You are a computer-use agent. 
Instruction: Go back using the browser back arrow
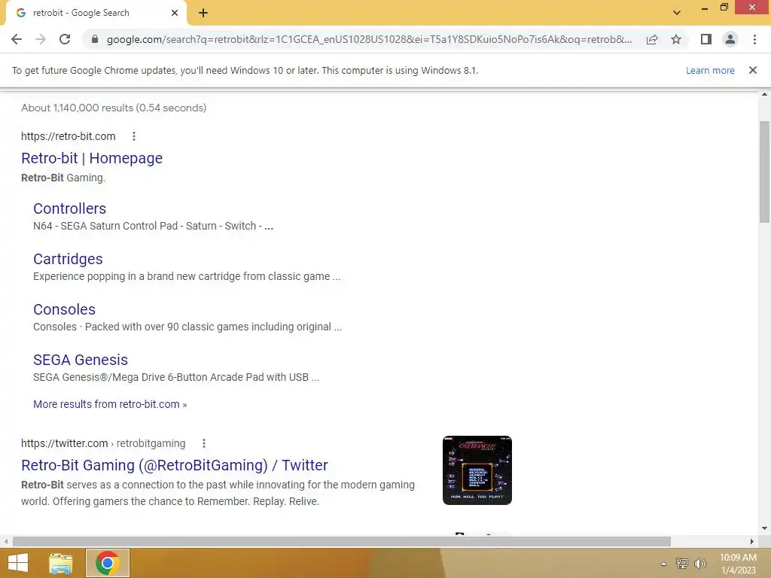coord(17,39)
